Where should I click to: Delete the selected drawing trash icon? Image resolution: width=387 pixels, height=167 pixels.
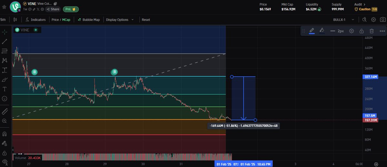coord(372,31)
